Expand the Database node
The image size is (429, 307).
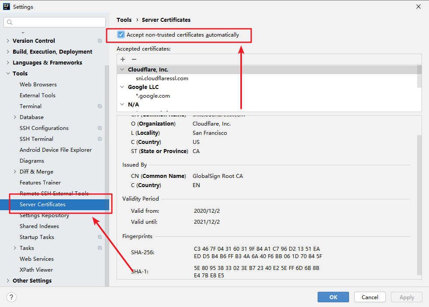15,117
